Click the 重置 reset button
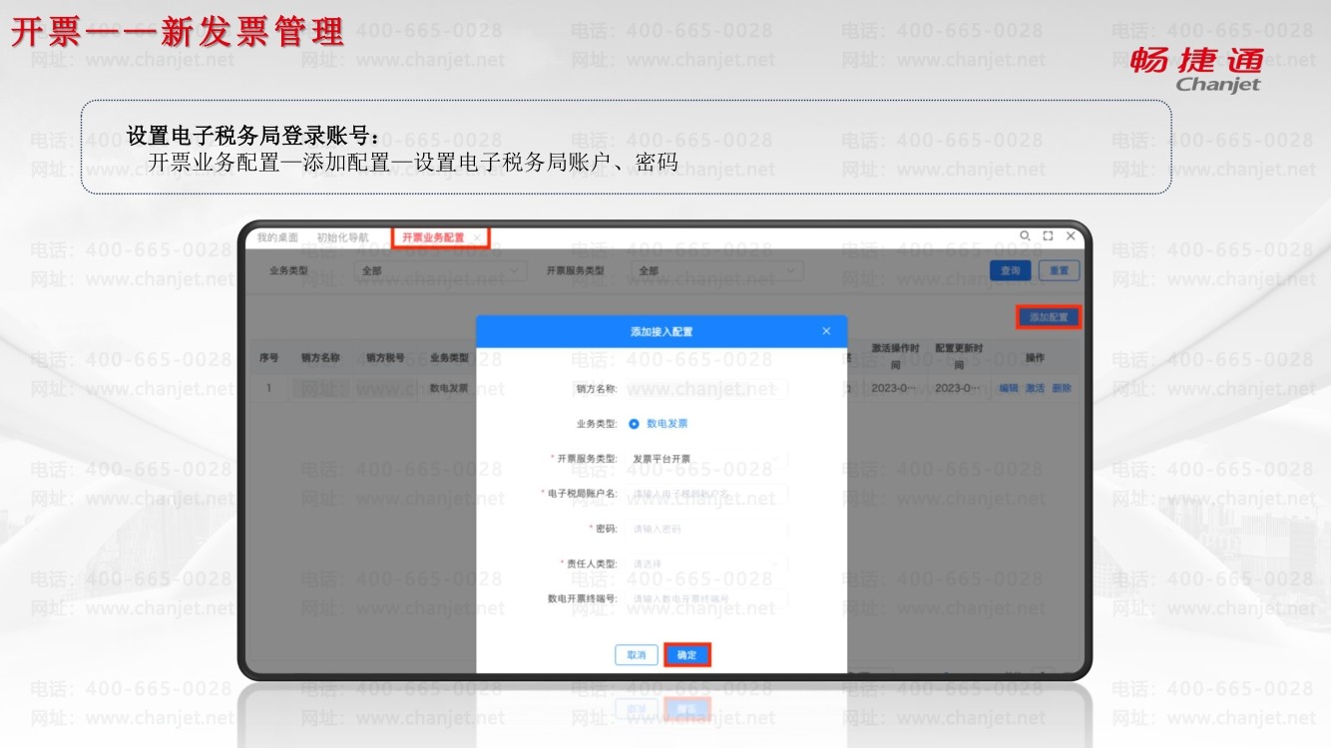Viewport: 1331px width, 748px height. [1059, 270]
